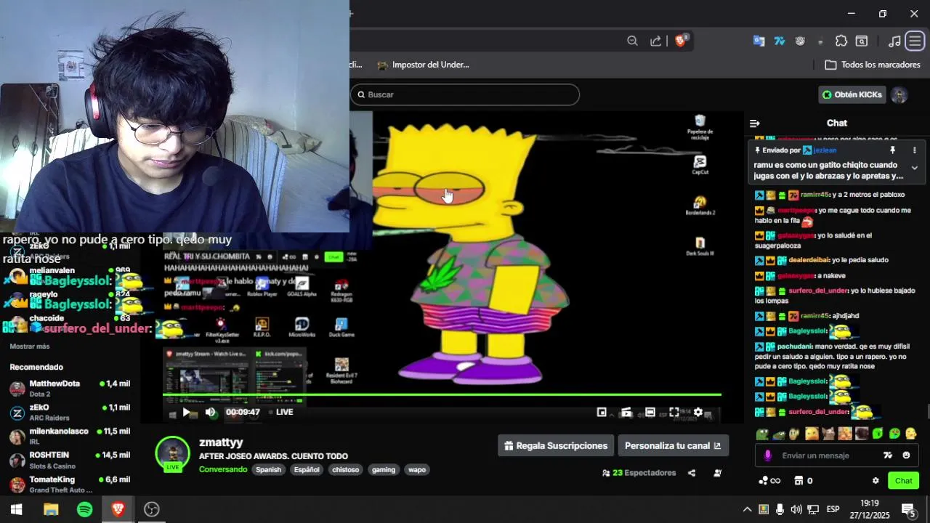Open the 7TV emote menu in chat box
The height and width of the screenshot is (523, 930).
click(x=887, y=455)
